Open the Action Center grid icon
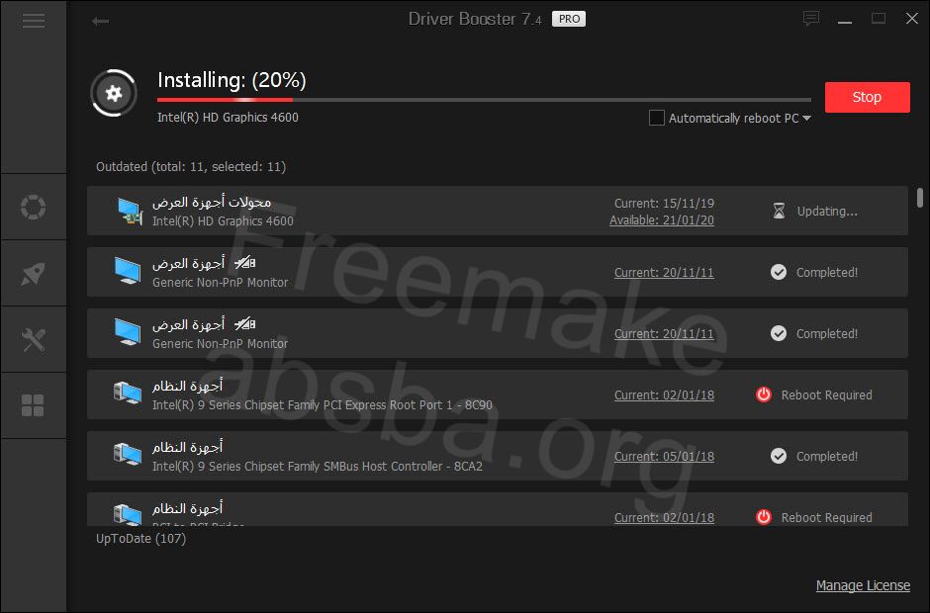 34,406
